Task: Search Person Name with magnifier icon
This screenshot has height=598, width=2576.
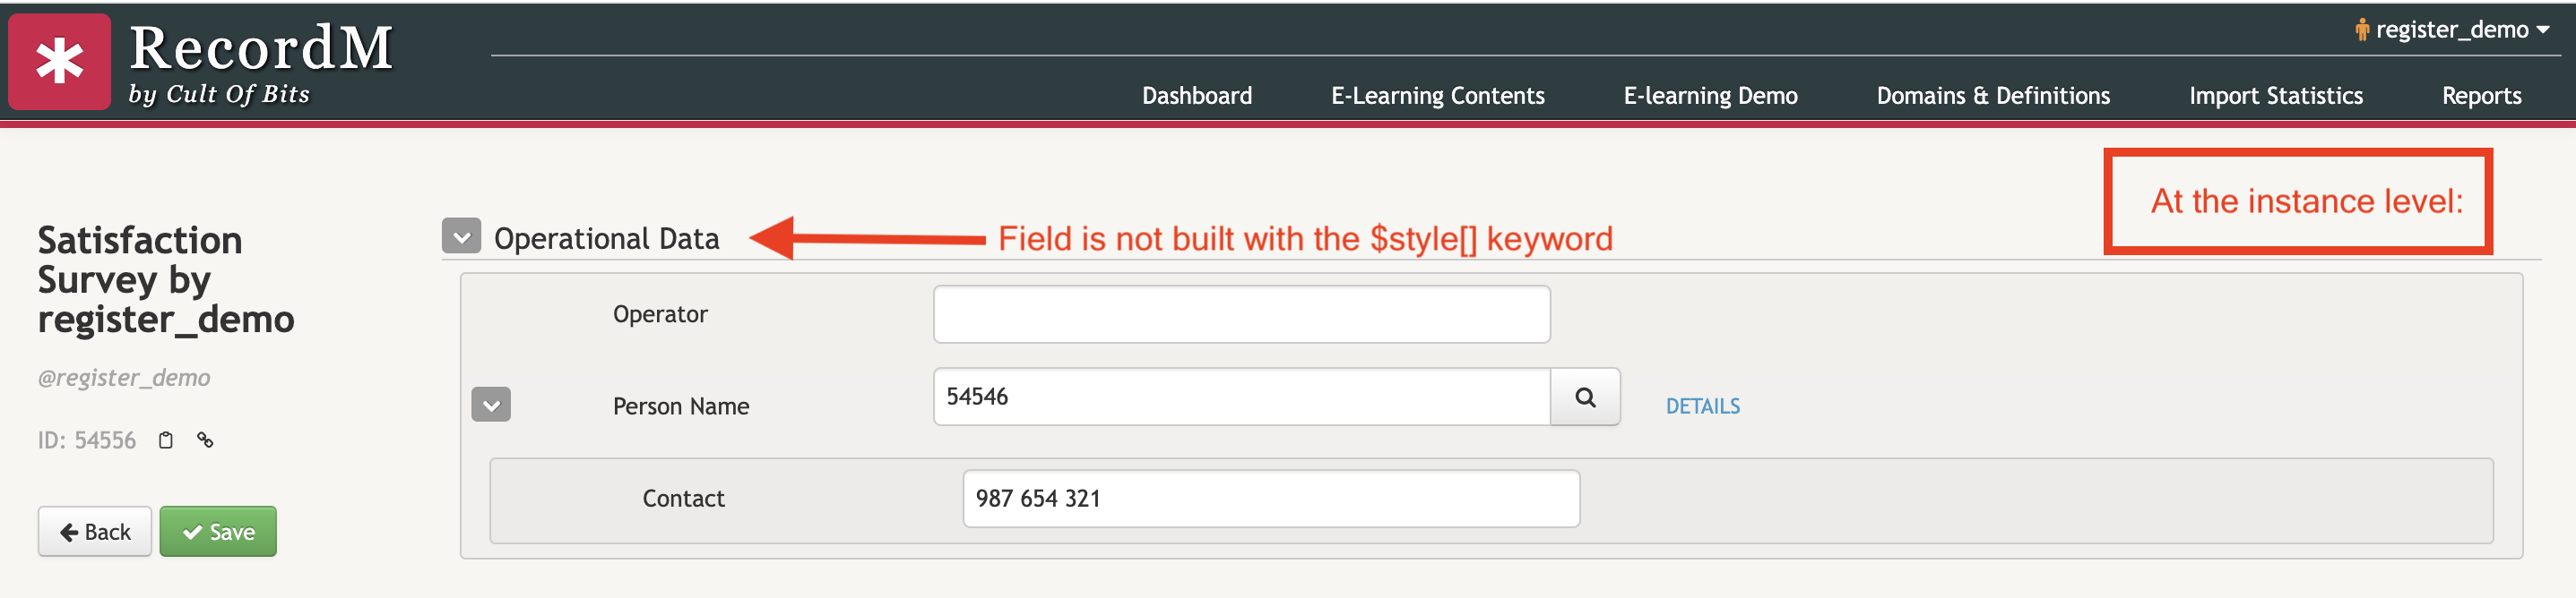Action: (1585, 397)
